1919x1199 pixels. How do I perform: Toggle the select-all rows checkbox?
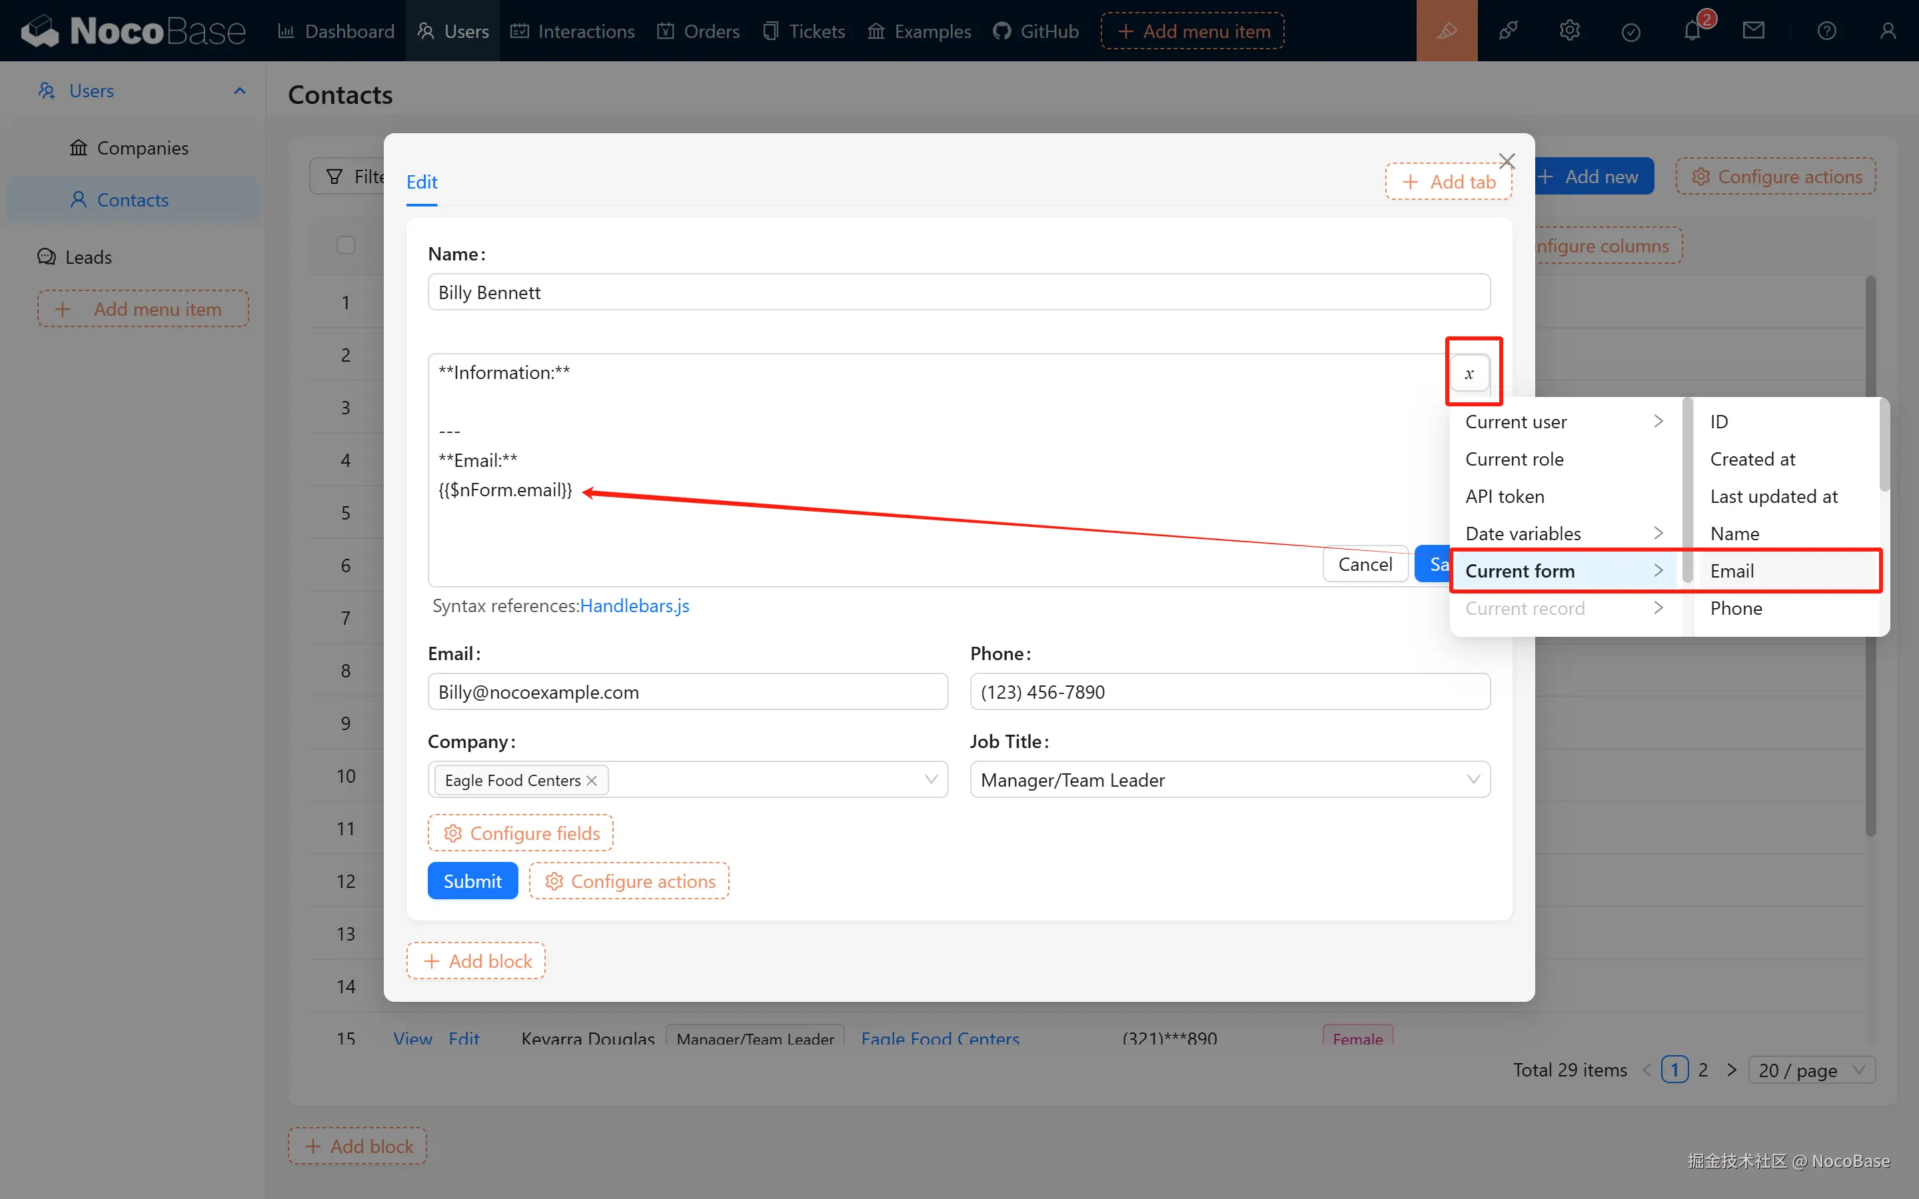tap(346, 245)
